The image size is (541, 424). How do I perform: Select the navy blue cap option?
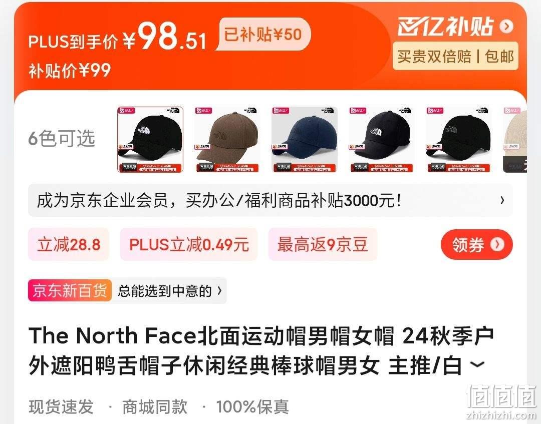point(305,140)
